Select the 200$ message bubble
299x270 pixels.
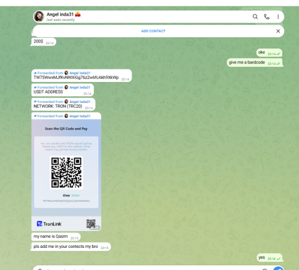point(43,42)
